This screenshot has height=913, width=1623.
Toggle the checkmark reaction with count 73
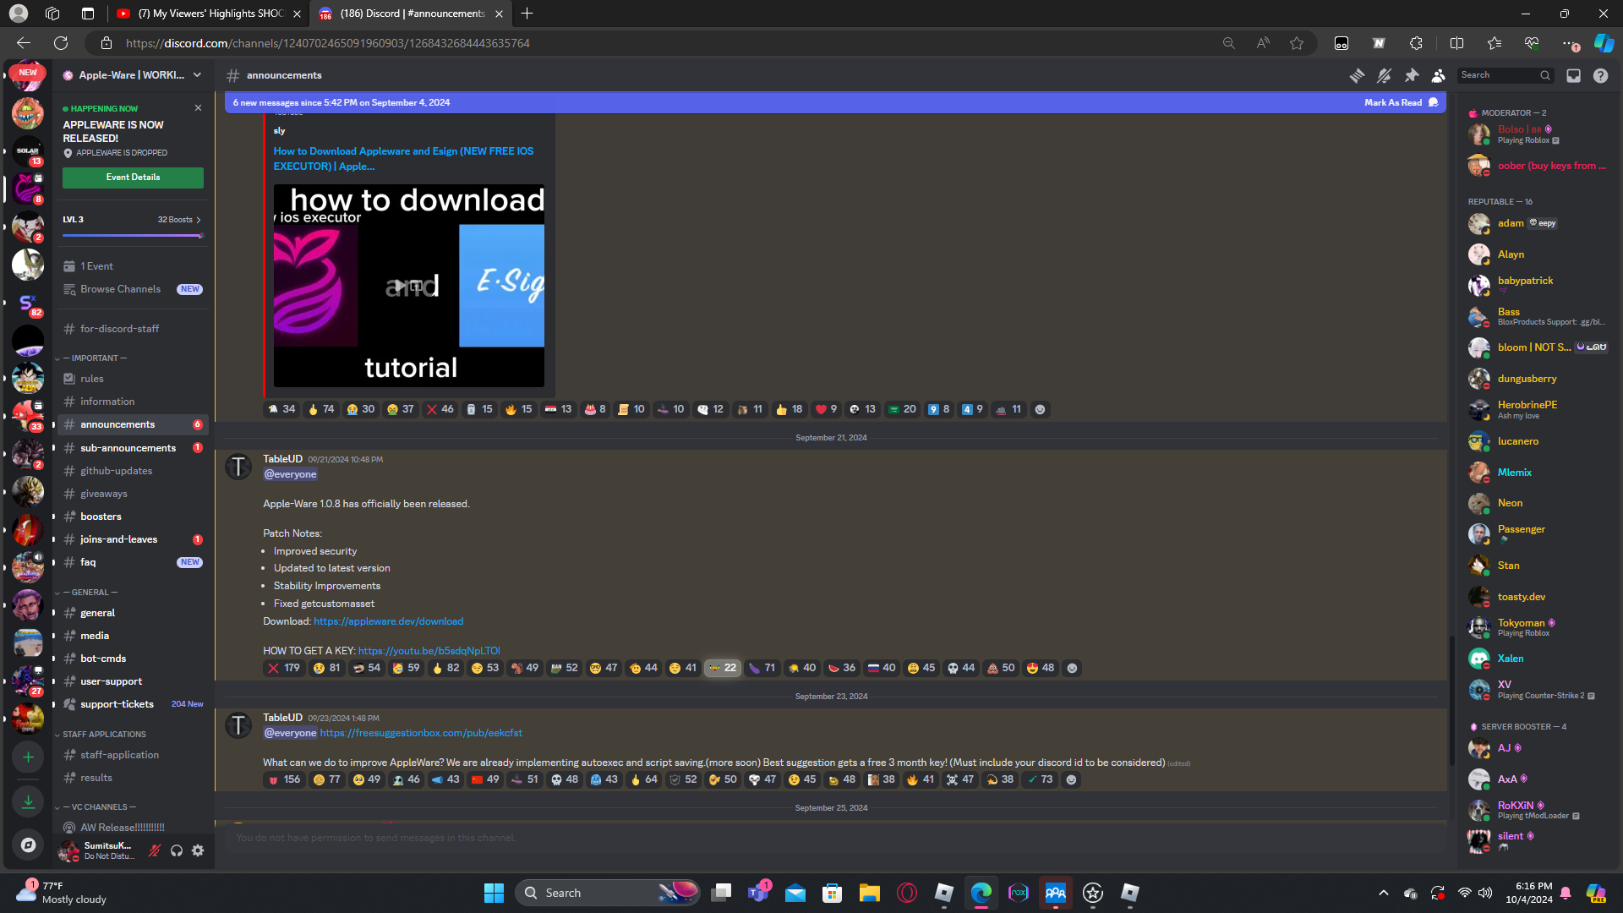point(1040,779)
